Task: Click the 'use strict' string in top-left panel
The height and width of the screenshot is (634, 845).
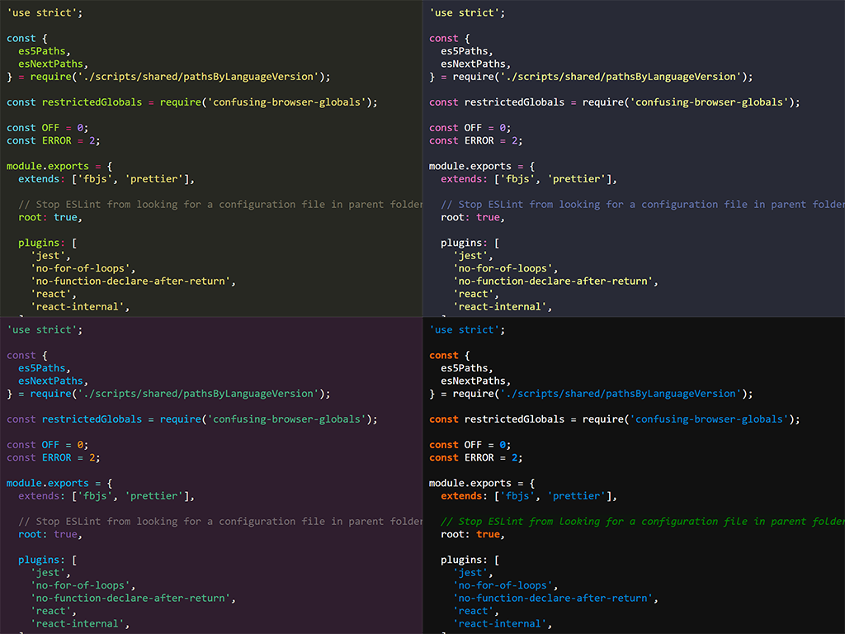Action: click(x=41, y=12)
